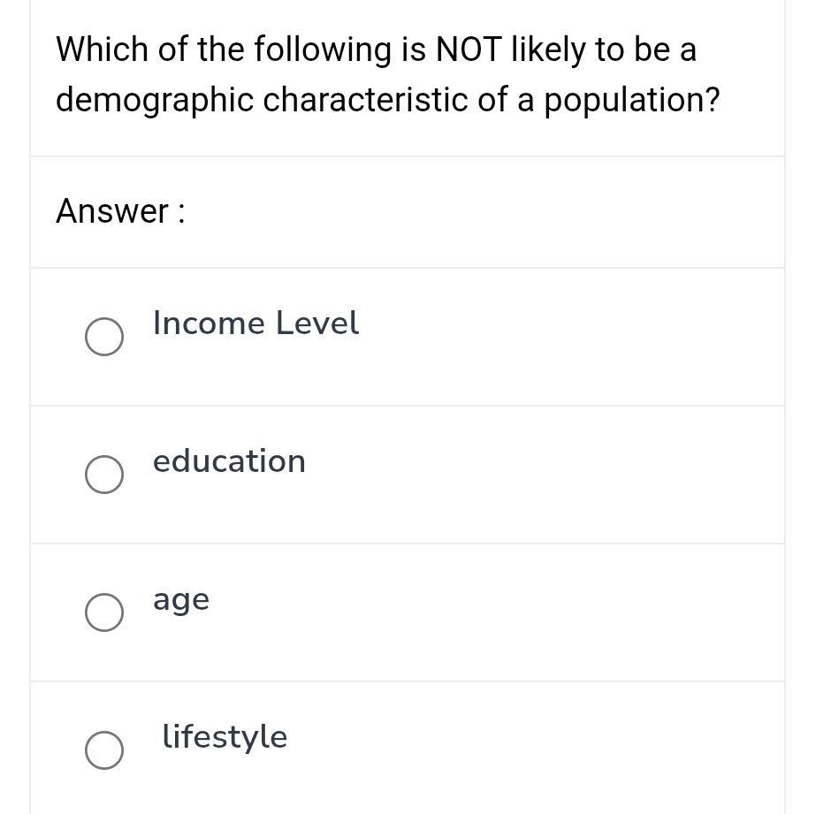Click the age label text
The image size is (831, 814).
pyautogui.click(x=180, y=599)
